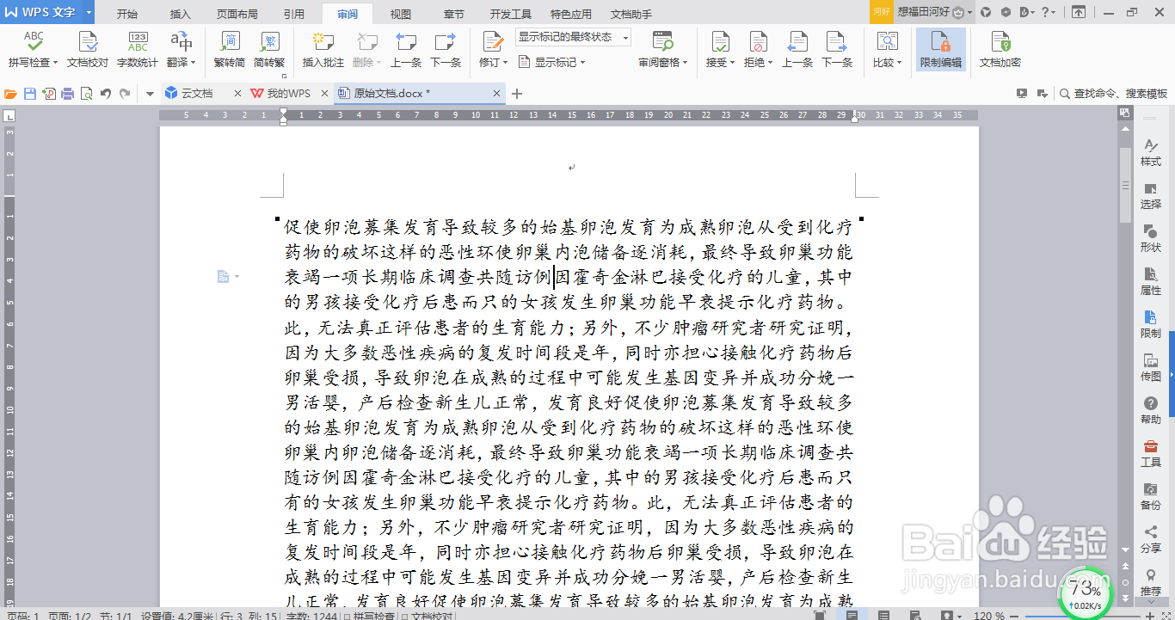Open the 文档加密 document encryption tool
Image resolution: width=1175 pixels, height=620 pixels.
1000,50
